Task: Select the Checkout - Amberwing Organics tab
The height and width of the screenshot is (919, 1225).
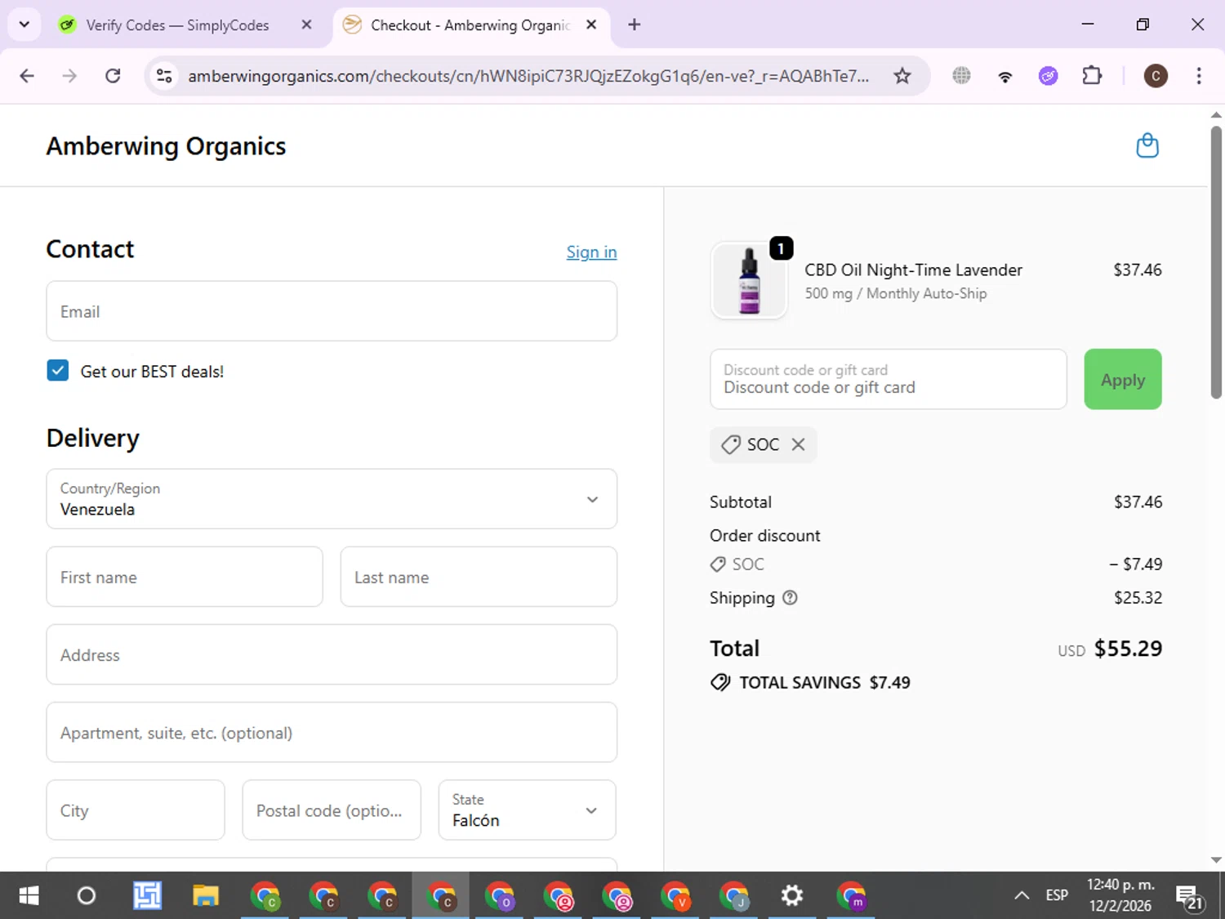Action: pyautogui.click(x=469, y=25)
